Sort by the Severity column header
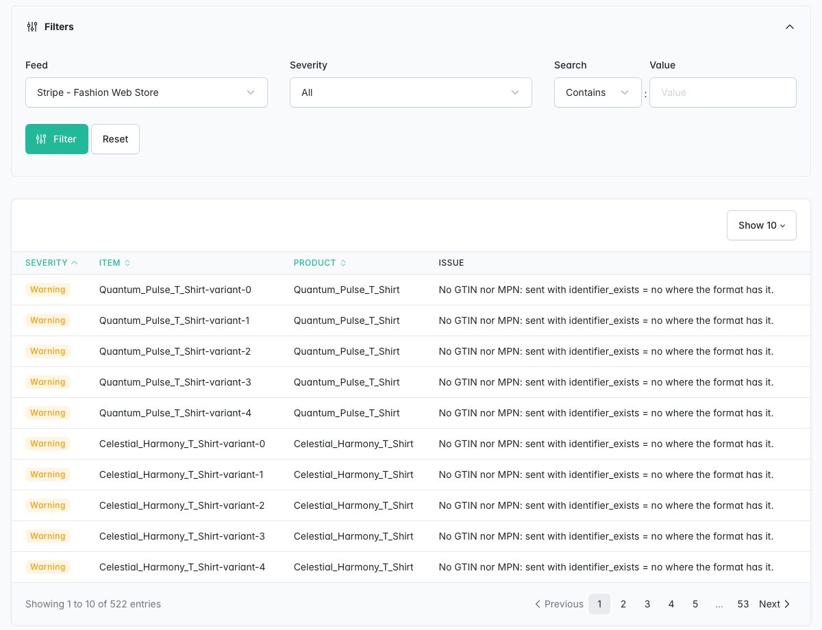822x630 pixels. point(51,263)
